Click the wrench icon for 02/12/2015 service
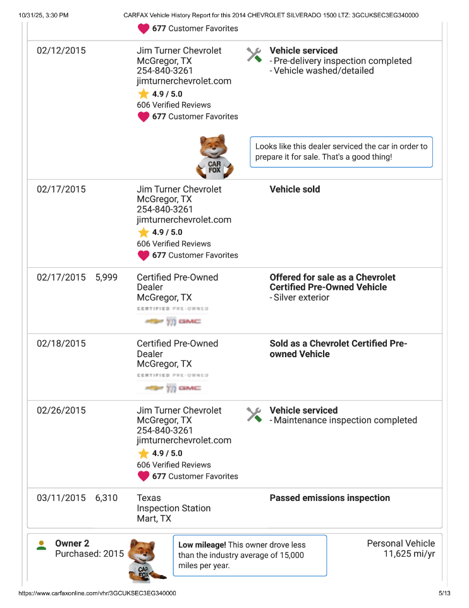The height and width of the screenshot is (608, 469). point(254,55)
